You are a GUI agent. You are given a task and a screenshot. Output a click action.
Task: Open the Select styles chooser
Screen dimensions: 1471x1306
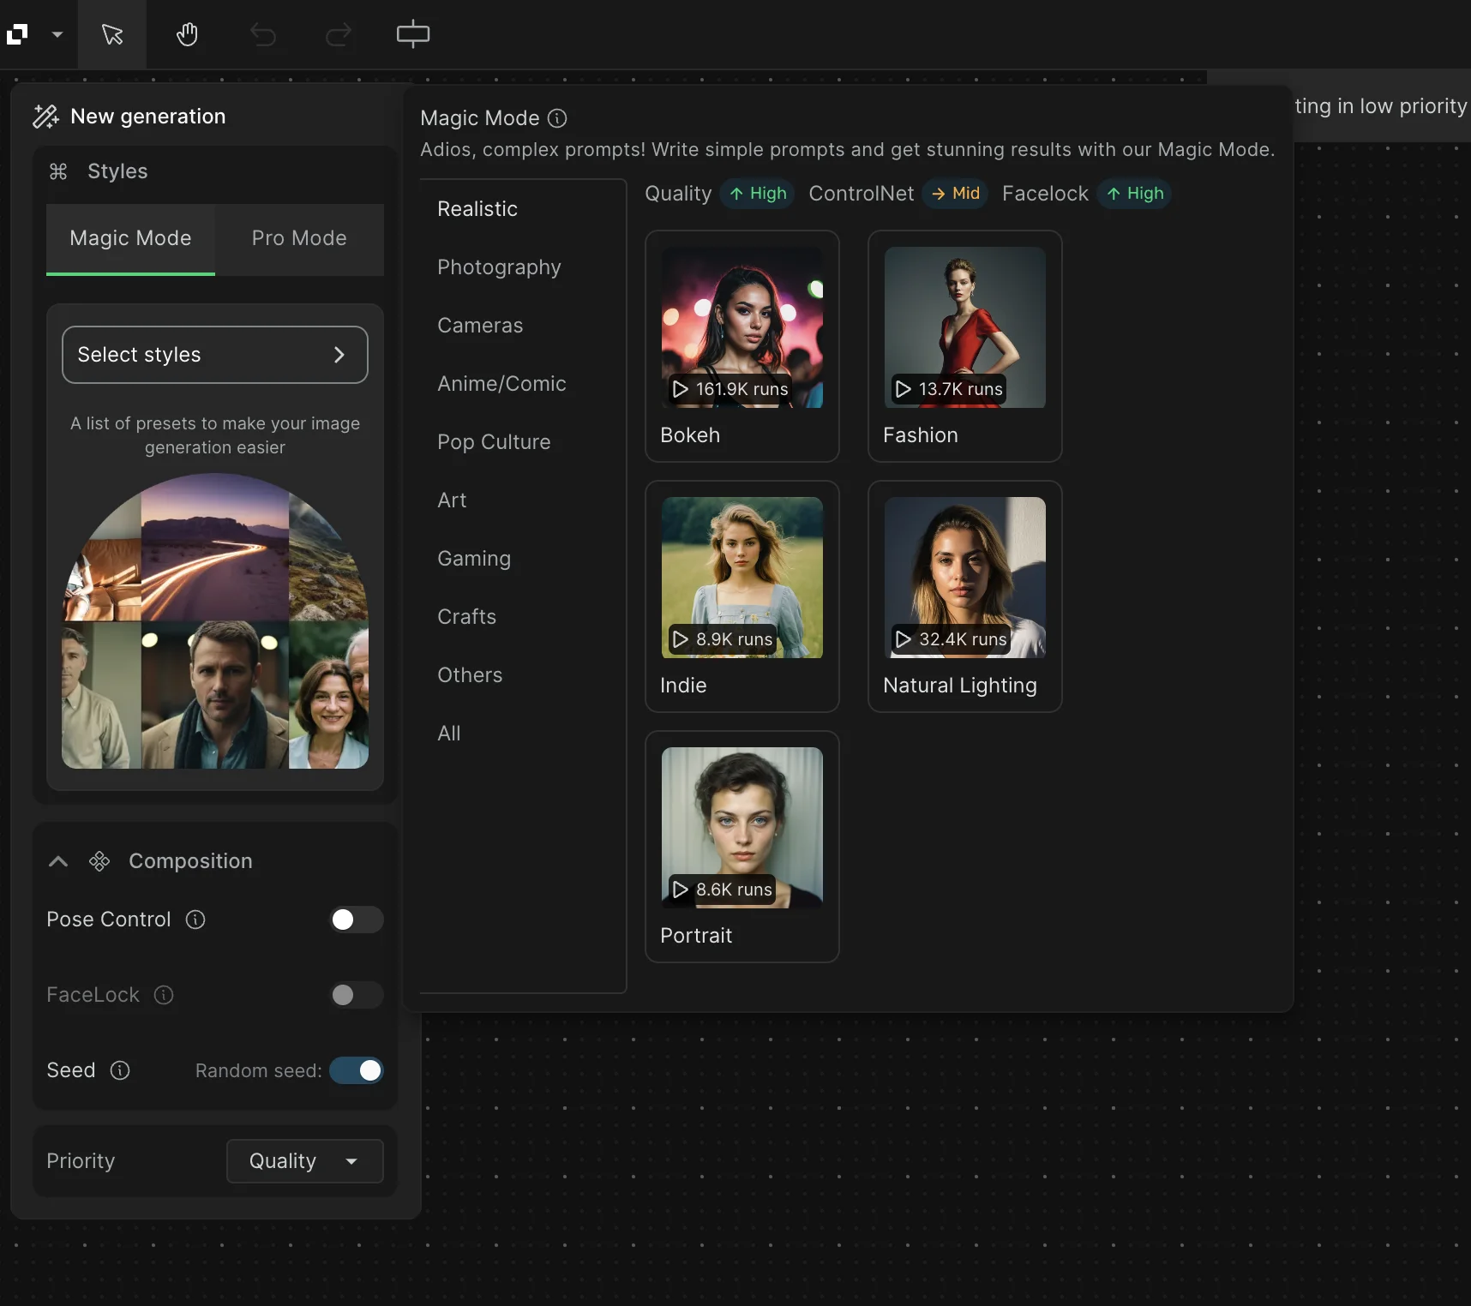coord(215,355)
